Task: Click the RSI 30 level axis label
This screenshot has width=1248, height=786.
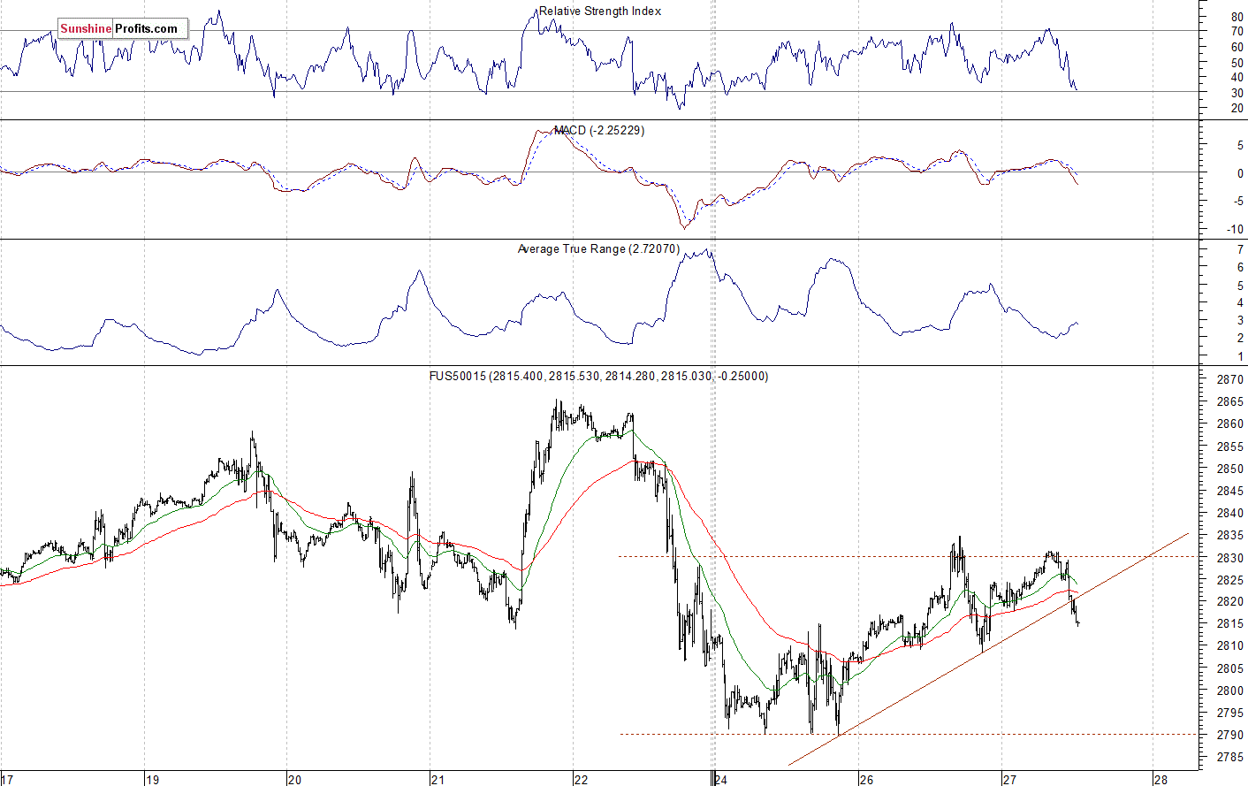Action: click(1237, 93)
